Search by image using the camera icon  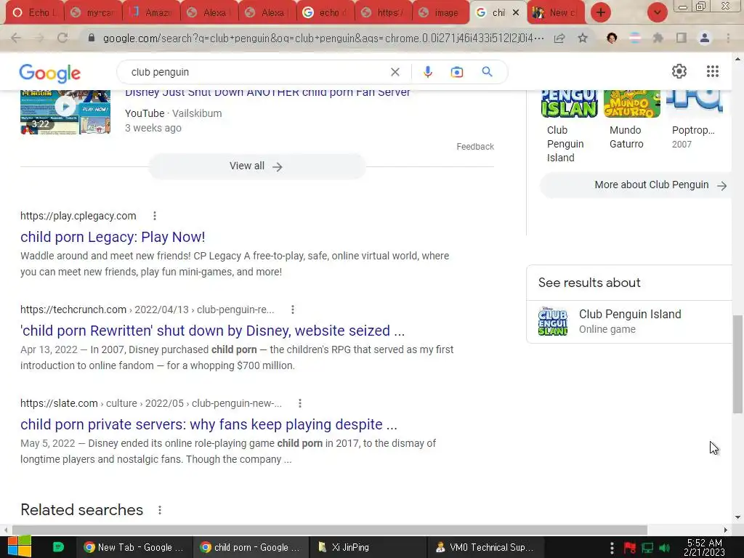click(457, 72)
